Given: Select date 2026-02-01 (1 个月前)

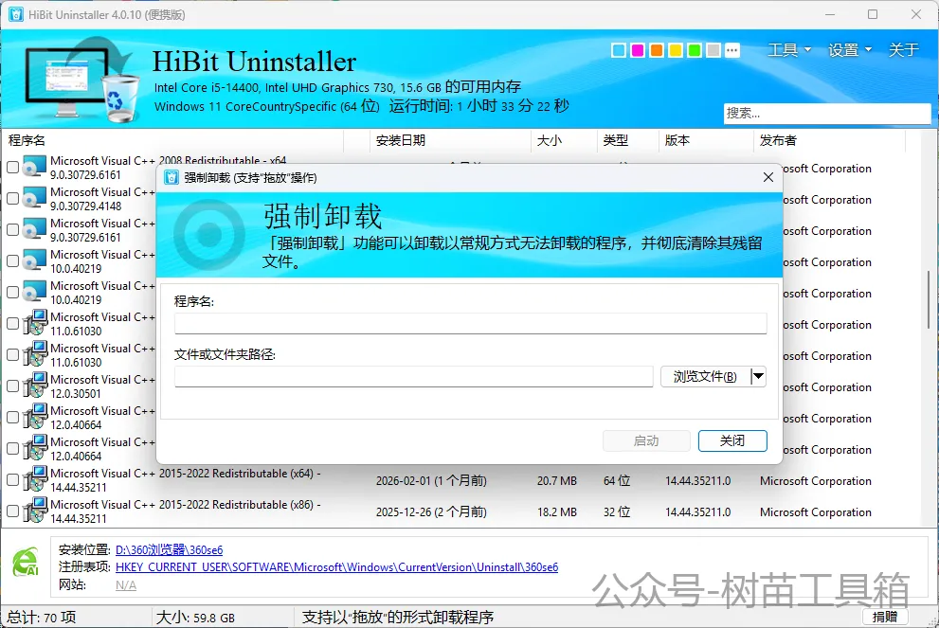Looking at the screenshot, I should point(431,481).
